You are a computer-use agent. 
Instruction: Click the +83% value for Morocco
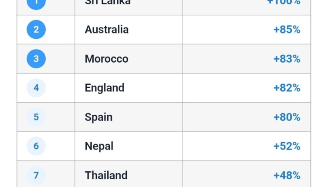coord(287,59)
